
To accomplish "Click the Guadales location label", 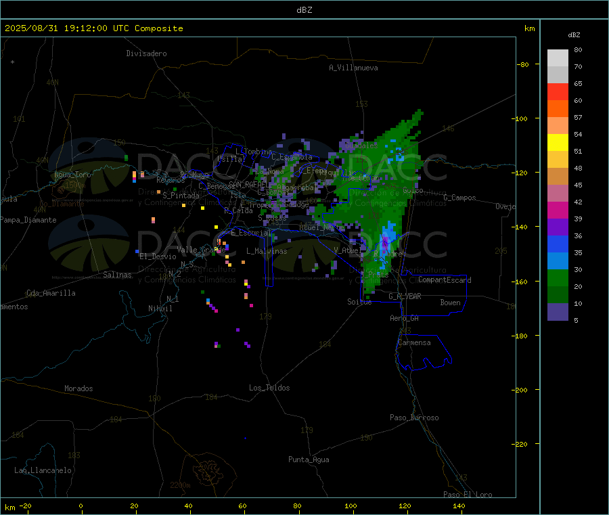I will click(x=361, y=145).
